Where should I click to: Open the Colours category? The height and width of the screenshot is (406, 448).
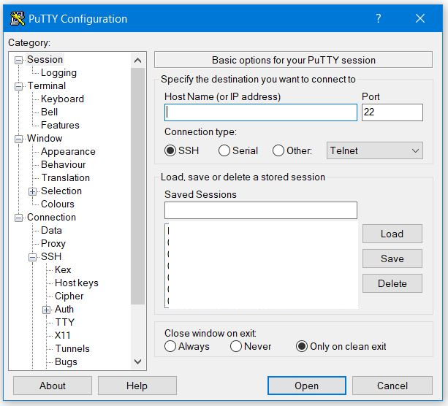pos(58,204)
